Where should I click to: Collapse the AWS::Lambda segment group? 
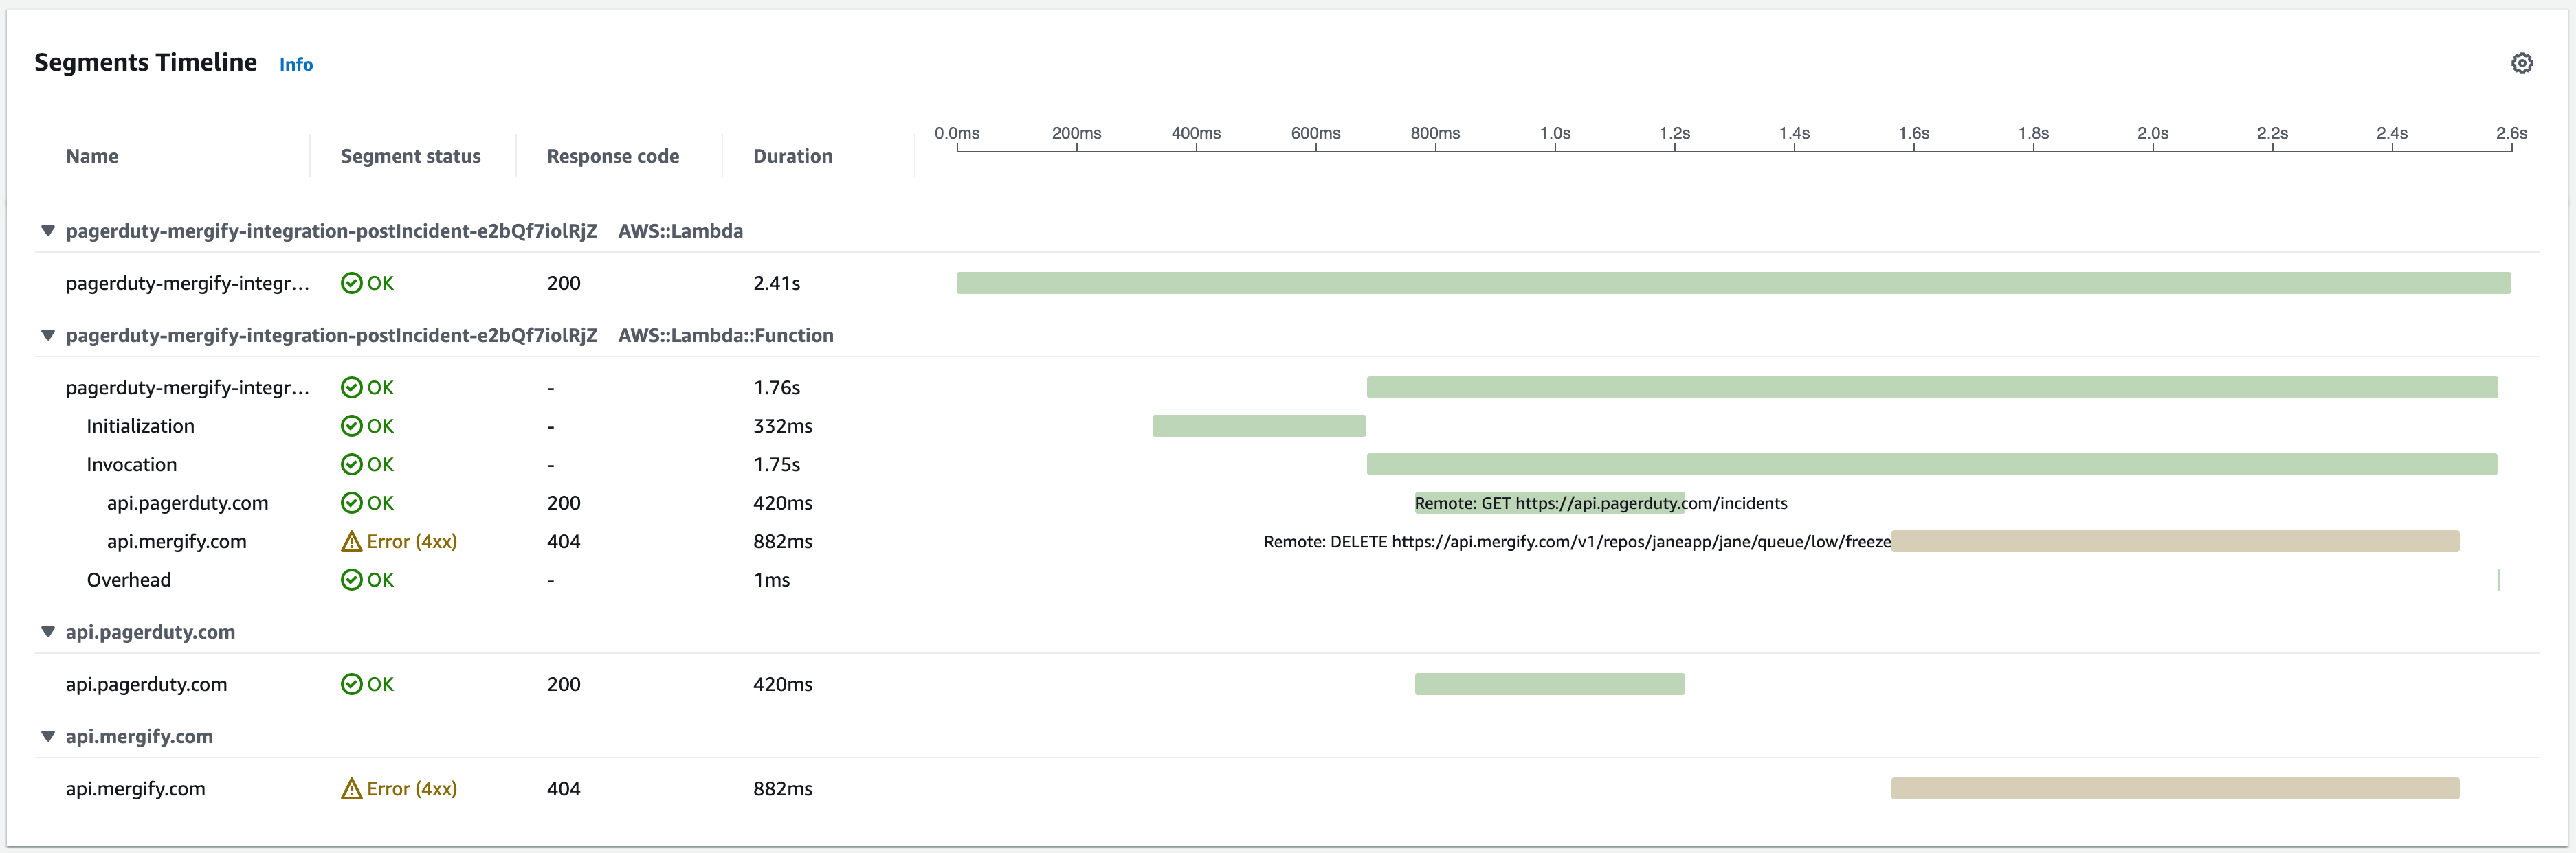pyautogui.click(x=47, y=231)
